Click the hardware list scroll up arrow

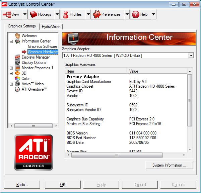coord(190,71)
